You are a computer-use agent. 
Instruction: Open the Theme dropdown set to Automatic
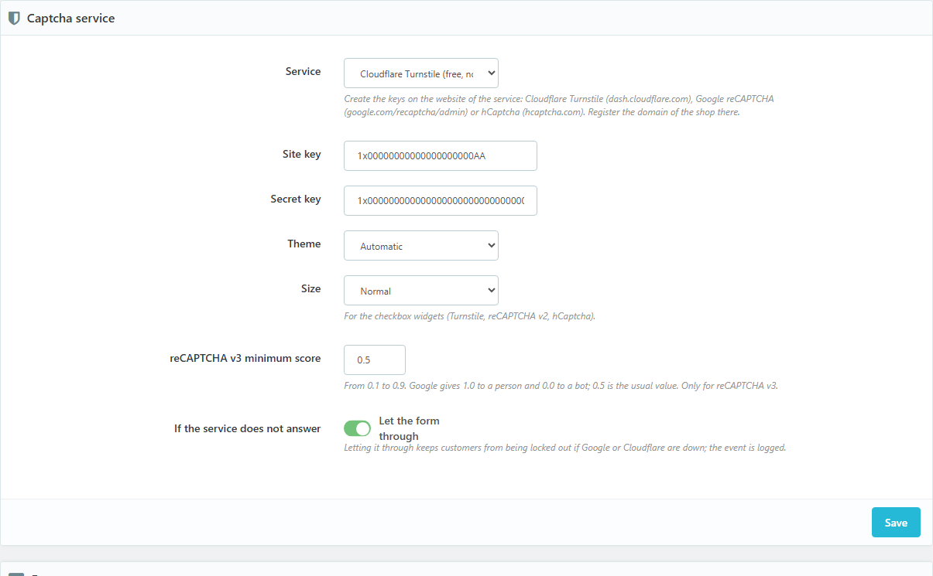(421, 245)
